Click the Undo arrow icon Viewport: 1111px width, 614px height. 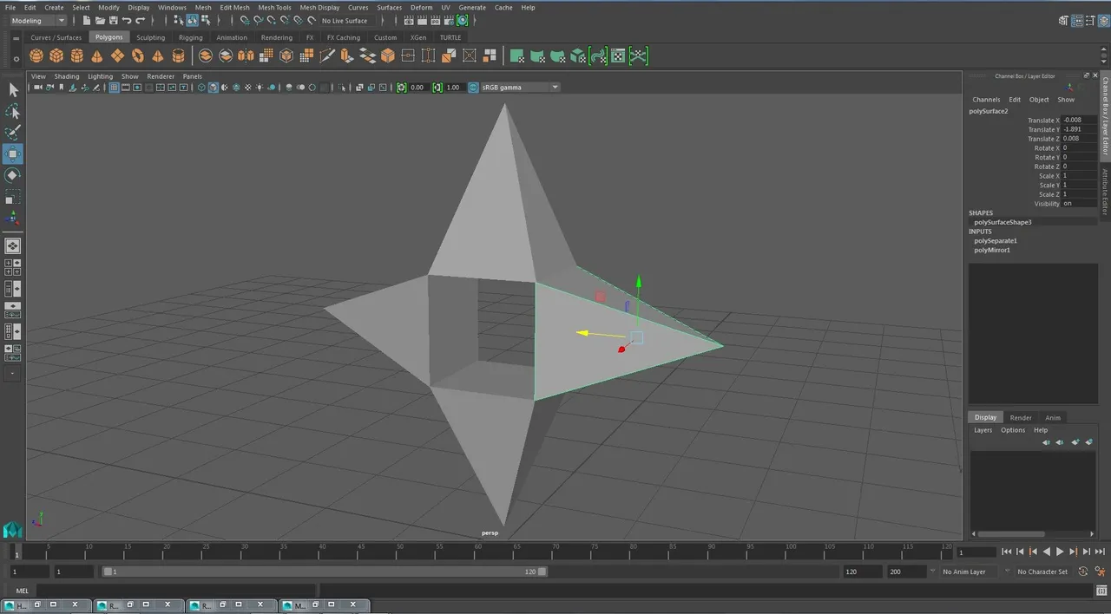pos(127,20)
